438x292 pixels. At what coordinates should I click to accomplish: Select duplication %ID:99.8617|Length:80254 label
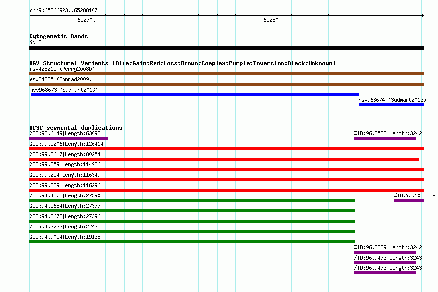point(65,154)
